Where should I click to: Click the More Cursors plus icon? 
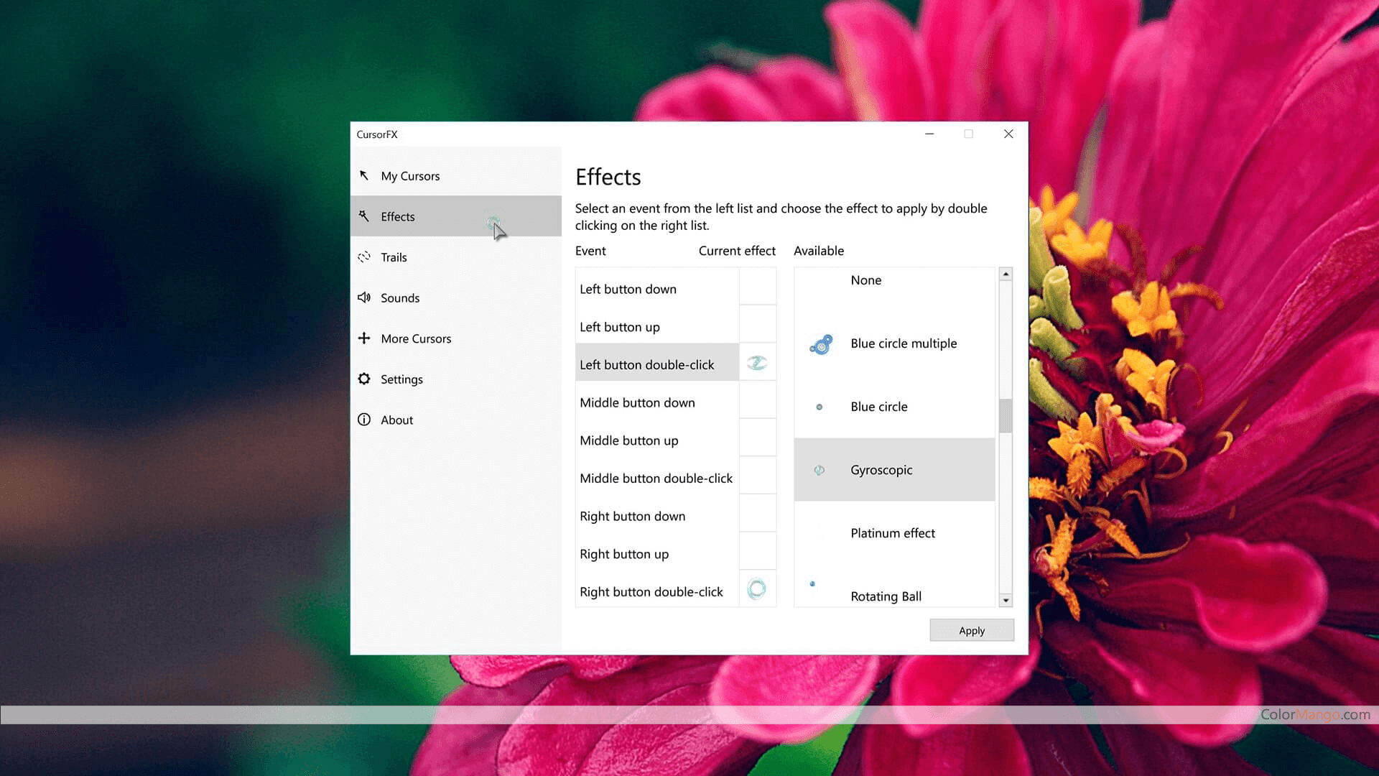(x=364, y=338)
